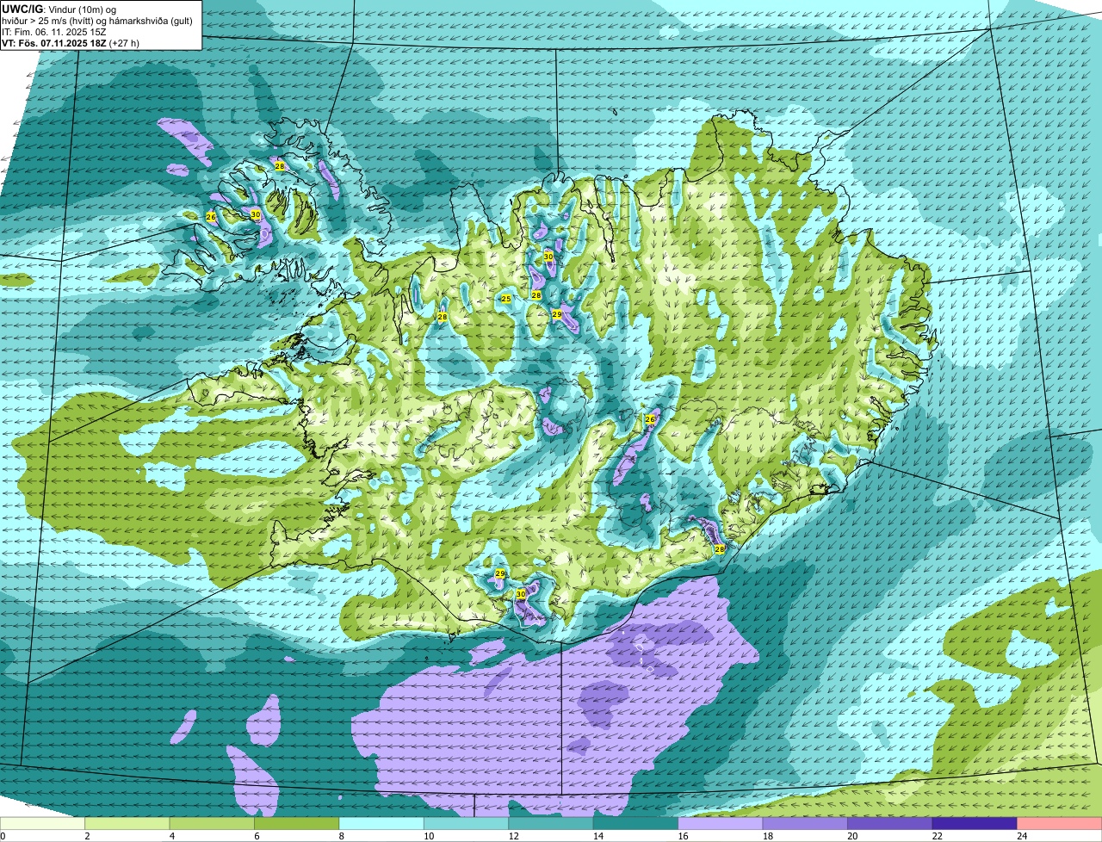The image size is (1102, 842).
Task: Click the legend scale label '4'
Action: [170, 835]
